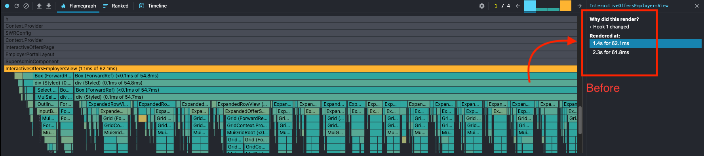704x156 pixels.
Task: Select render entry 2.3s for 61.8ms
Action: click(x=645, y=53)
